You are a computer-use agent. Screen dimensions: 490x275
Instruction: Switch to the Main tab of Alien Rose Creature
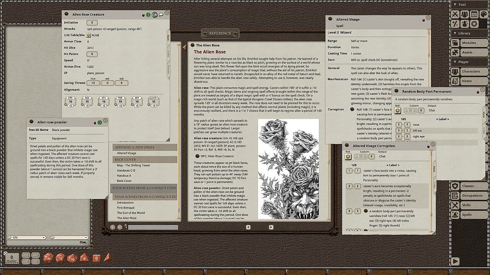coord(168,37)
